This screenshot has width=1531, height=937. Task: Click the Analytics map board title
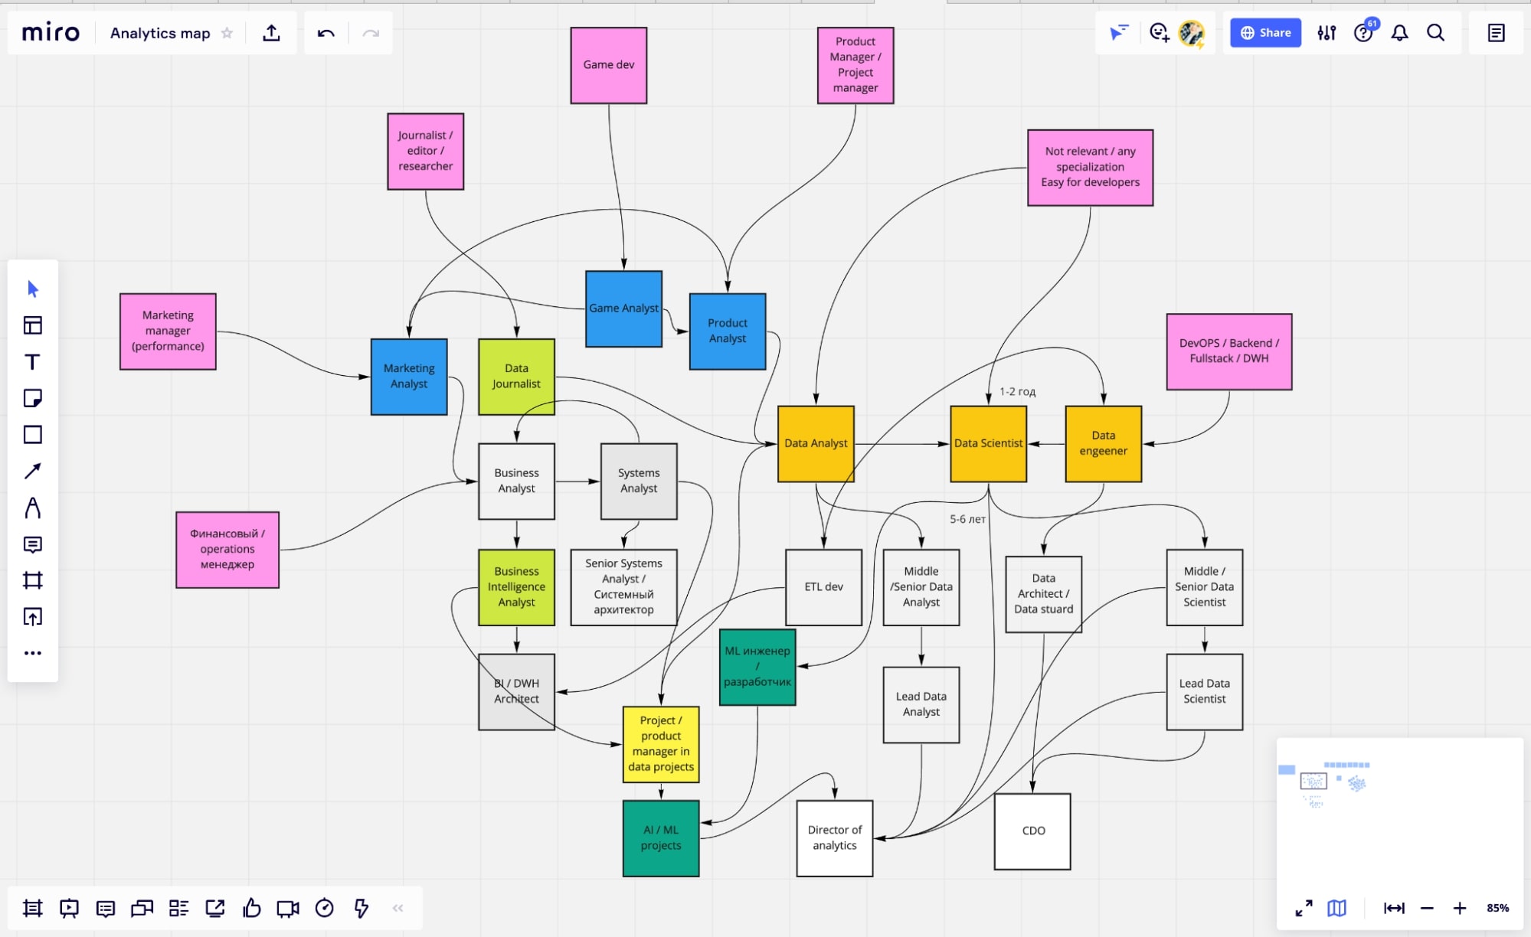[160, 33]
